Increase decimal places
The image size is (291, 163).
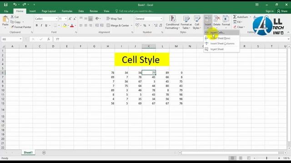156,25
